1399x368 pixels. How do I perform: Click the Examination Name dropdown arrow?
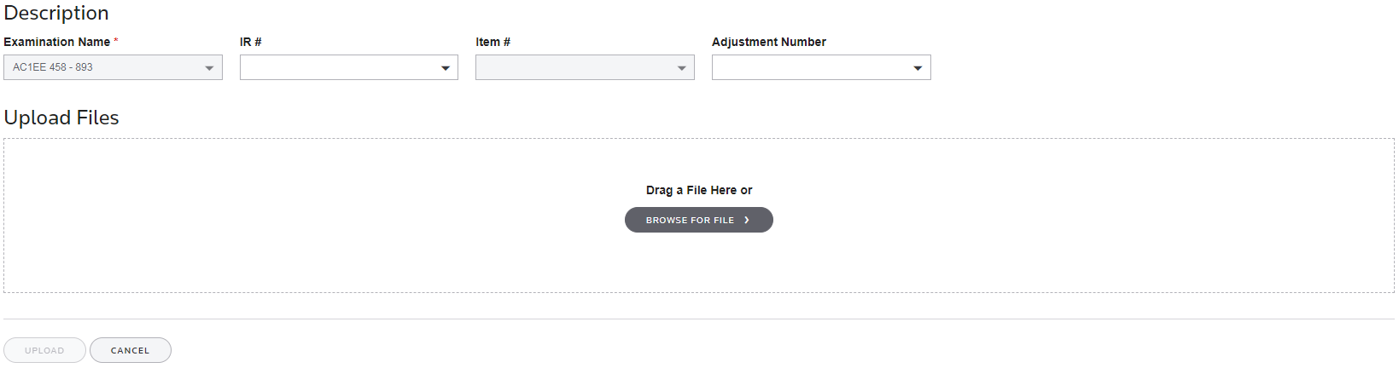(x=209, y=68)
